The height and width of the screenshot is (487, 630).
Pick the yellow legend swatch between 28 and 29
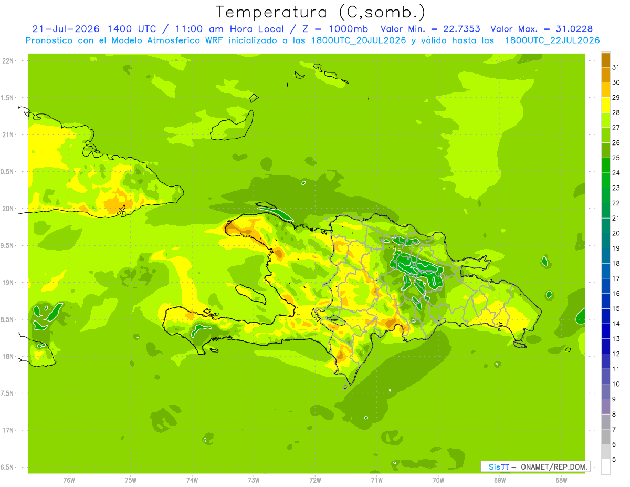(x=605, y=105)
